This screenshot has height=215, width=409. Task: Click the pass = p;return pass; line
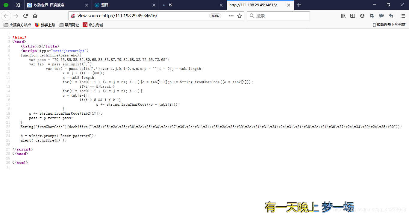[x=51, y=118]
